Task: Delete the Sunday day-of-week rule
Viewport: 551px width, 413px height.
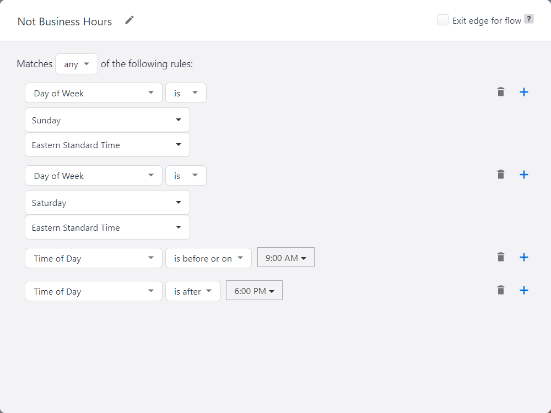Action: (x=500, y=92)
